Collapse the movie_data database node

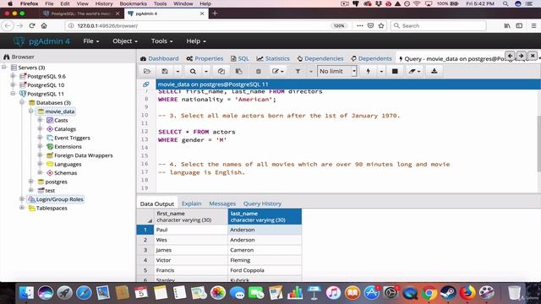click(x=31, y=111)
